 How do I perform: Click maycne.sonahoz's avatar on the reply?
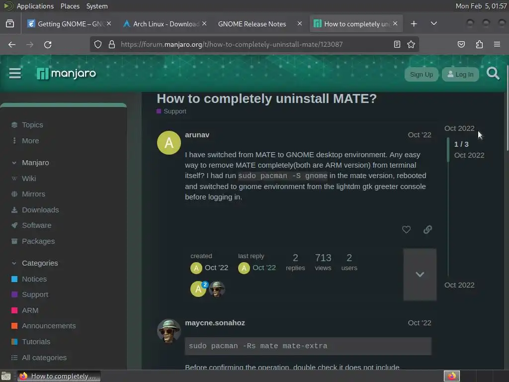[169, 331]
